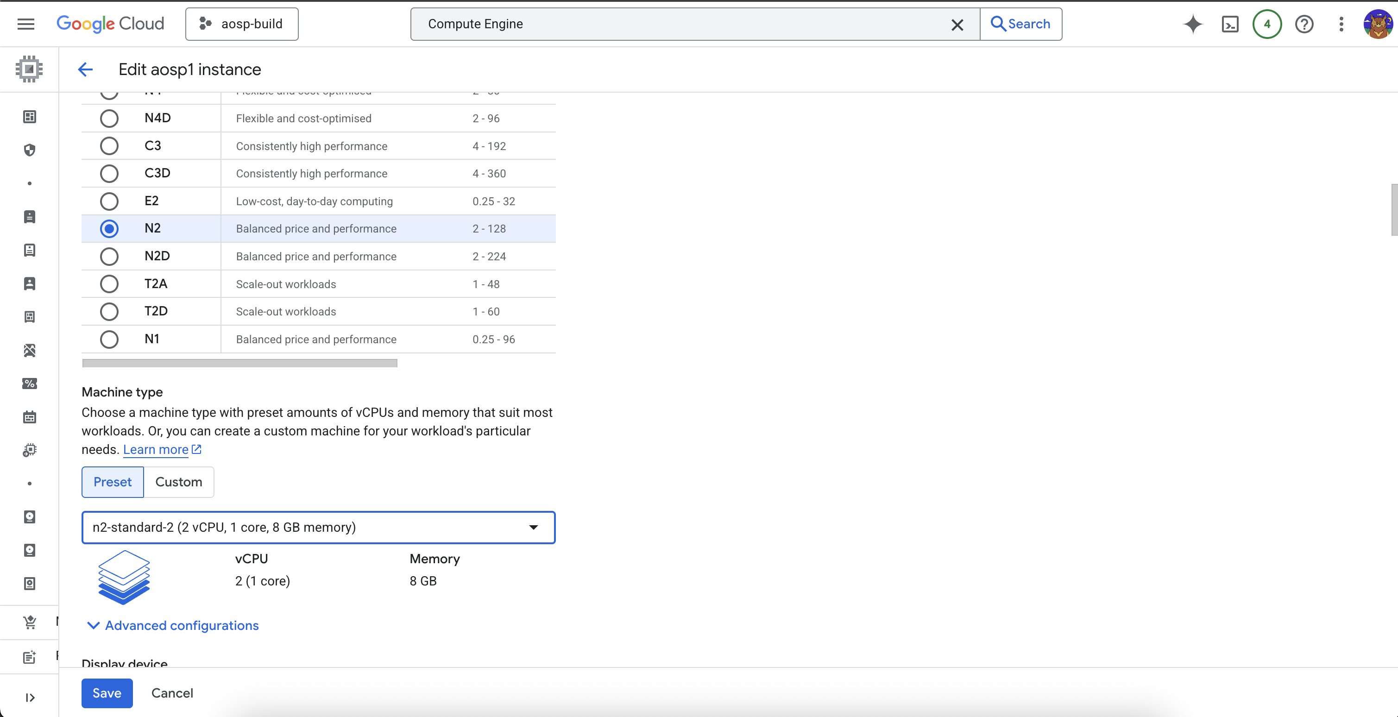Viewport: 1398px width, 717px height.
Task: Expand the sidebar panel arrow at bottom
Action: 30,698
